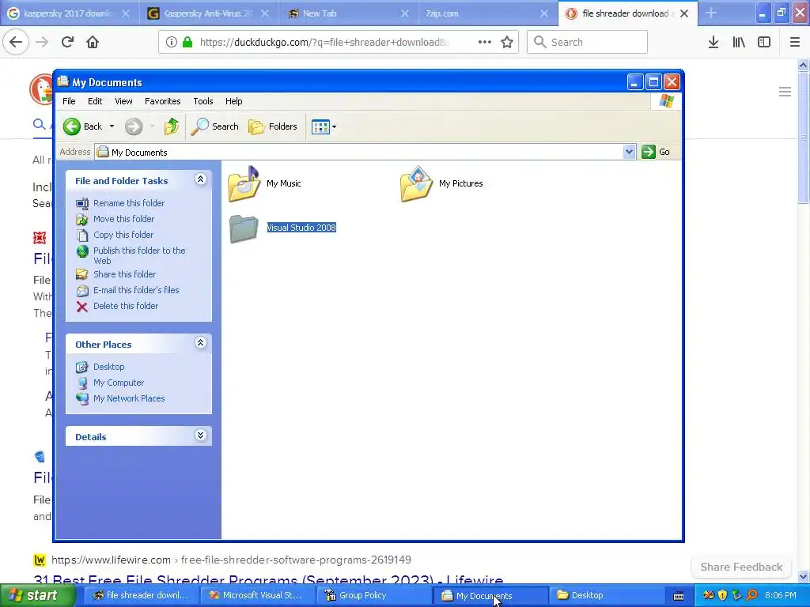Click the system tray shield icon
The height and width of the screenshot is (607, 810).
[723, 595]
